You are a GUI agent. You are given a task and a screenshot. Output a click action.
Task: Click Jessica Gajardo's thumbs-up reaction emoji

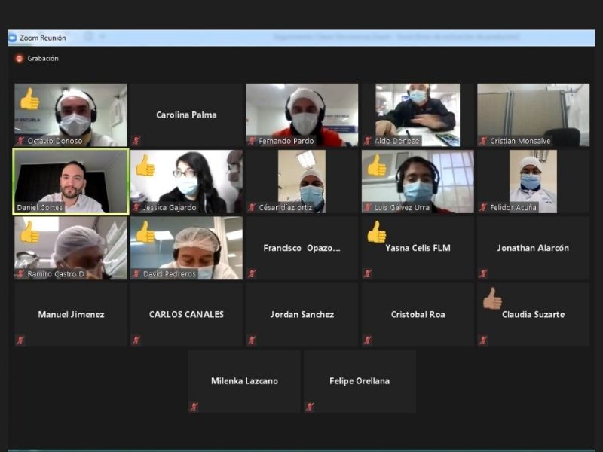[145, 165]
